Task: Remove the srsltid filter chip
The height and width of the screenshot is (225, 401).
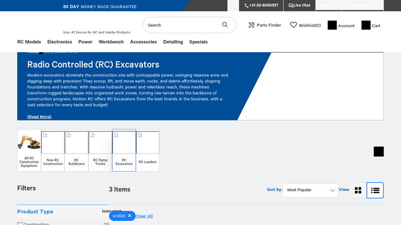Action: pos(129,216)
